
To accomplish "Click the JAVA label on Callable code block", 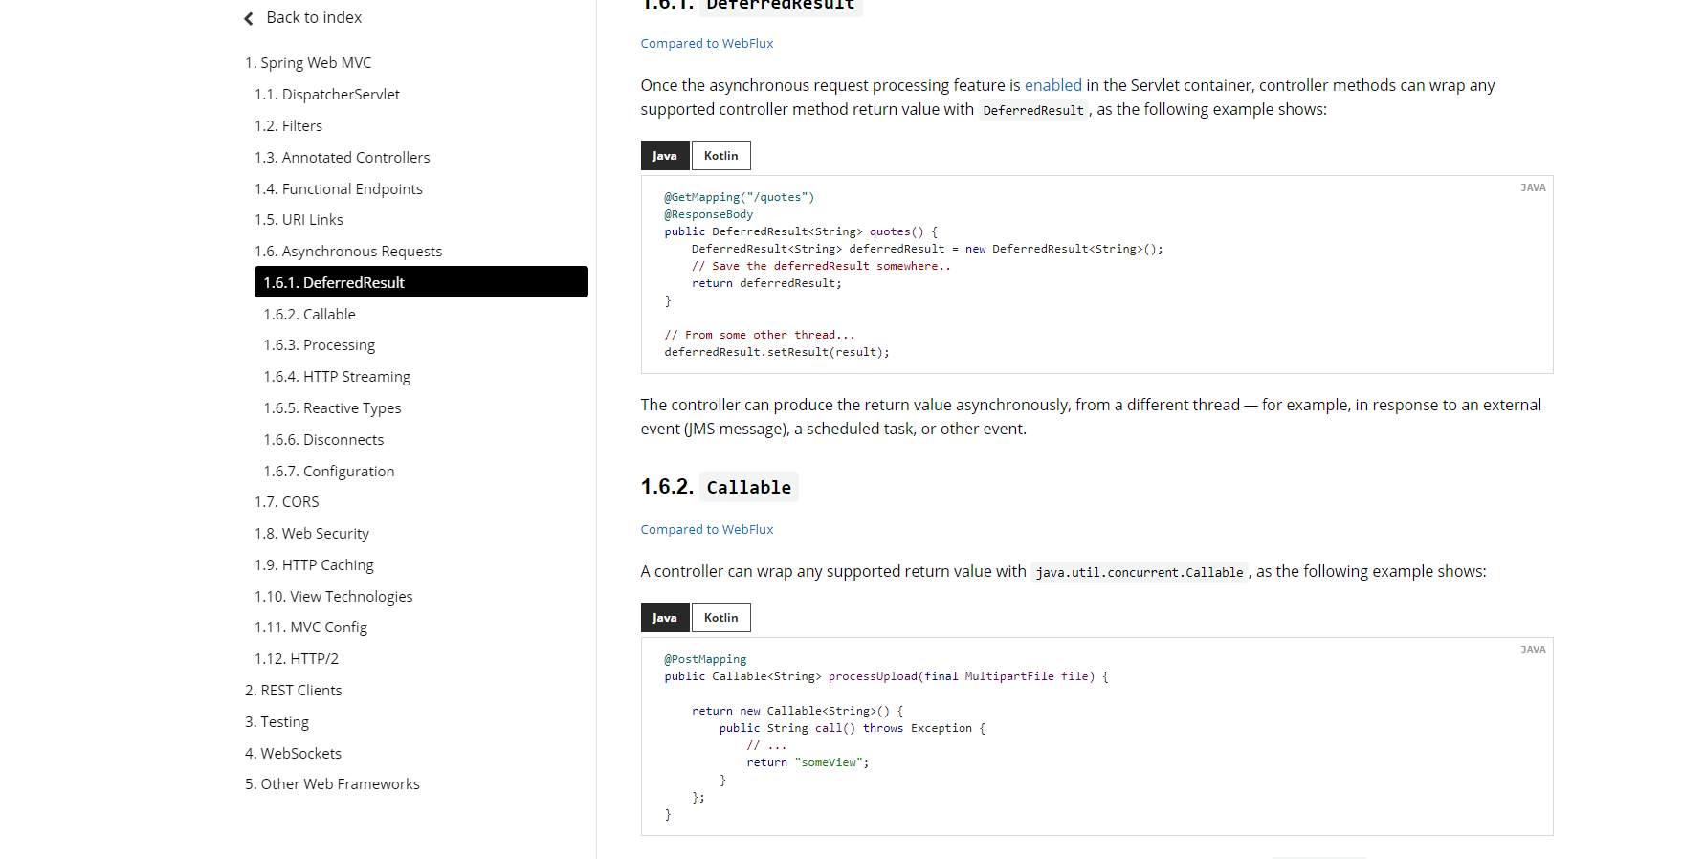I will [1533, 650].
